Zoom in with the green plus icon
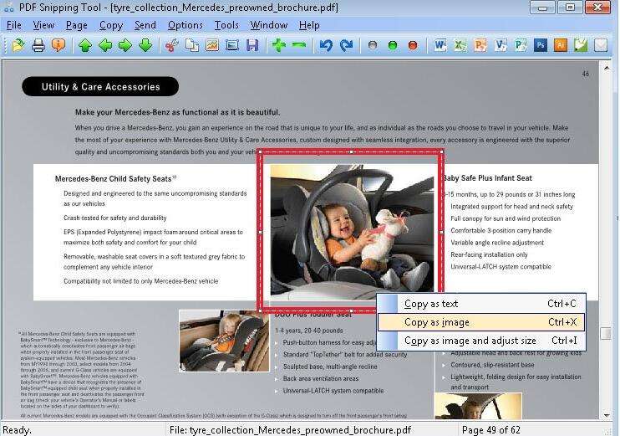Screen dimensions: 620x436 (x=279, y=45)
